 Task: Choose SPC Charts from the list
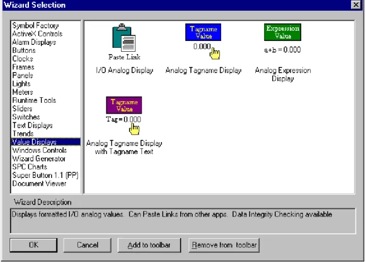pos(30,167)
